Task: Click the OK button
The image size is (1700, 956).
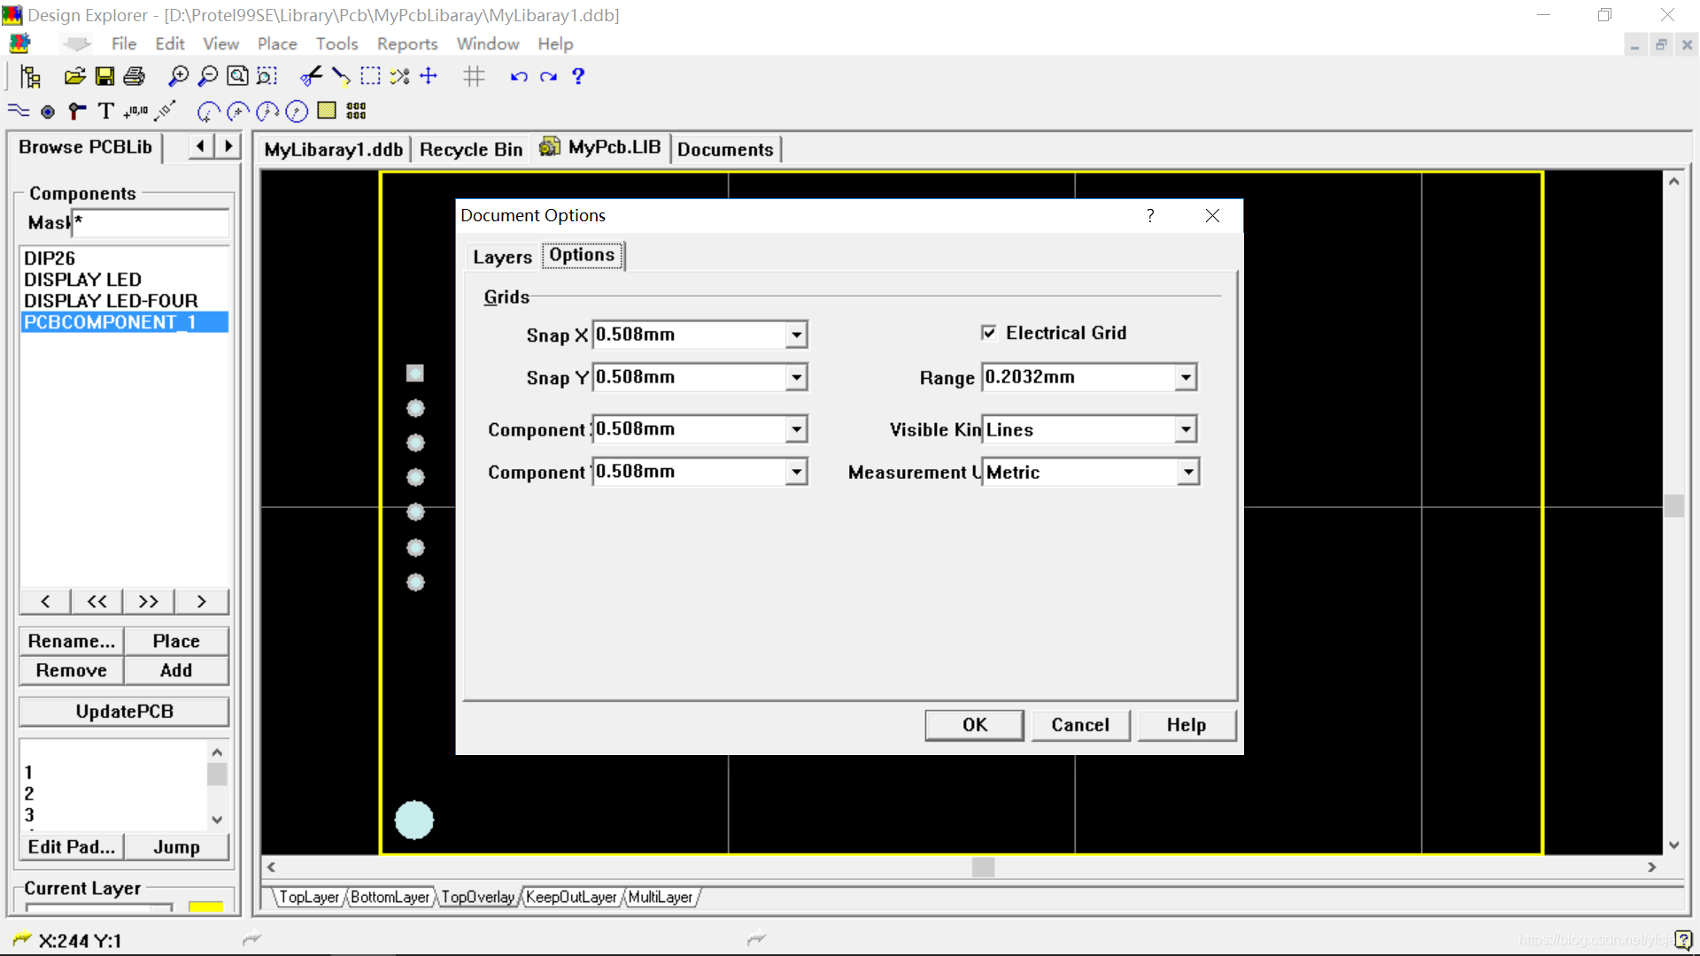Action: 974,725
